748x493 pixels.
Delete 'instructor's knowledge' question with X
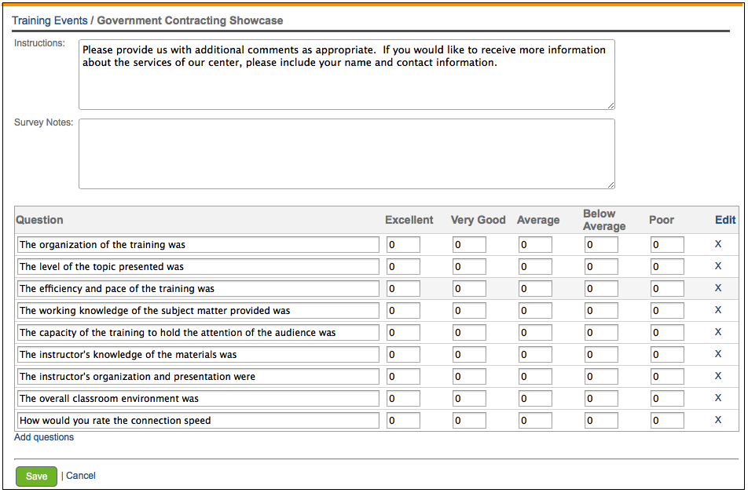coord(717,354)
